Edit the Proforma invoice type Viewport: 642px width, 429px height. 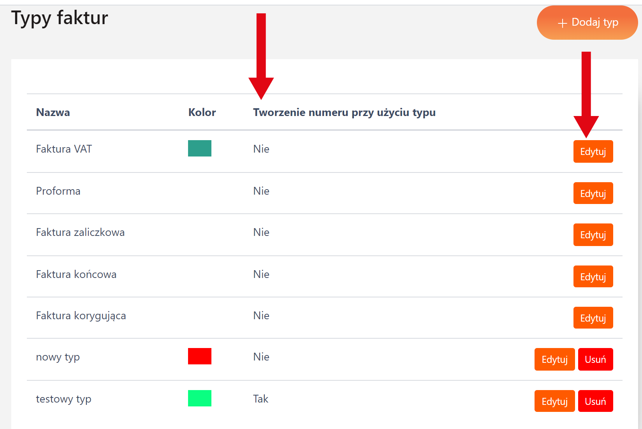[x=593, y=193]
